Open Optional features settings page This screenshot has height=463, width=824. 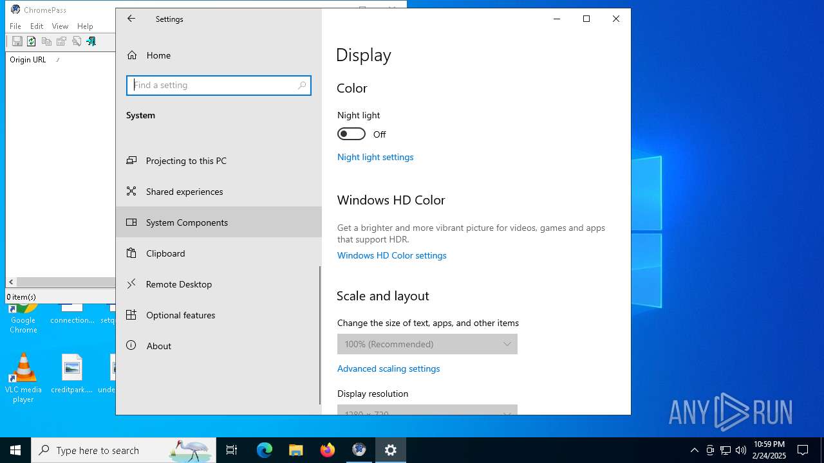coord(219,315)
